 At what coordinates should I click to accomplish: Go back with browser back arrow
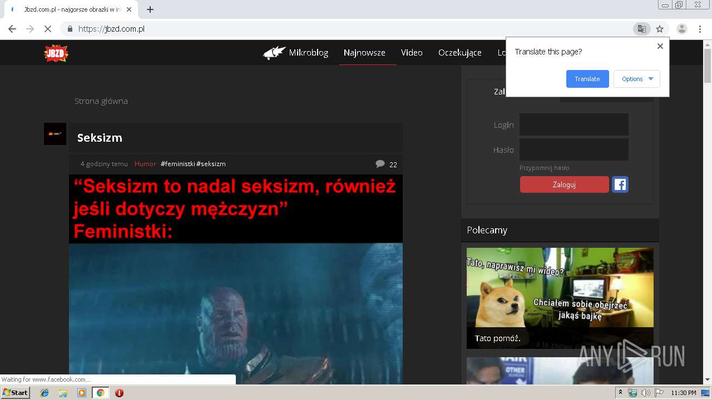click(x=12, y=29)
